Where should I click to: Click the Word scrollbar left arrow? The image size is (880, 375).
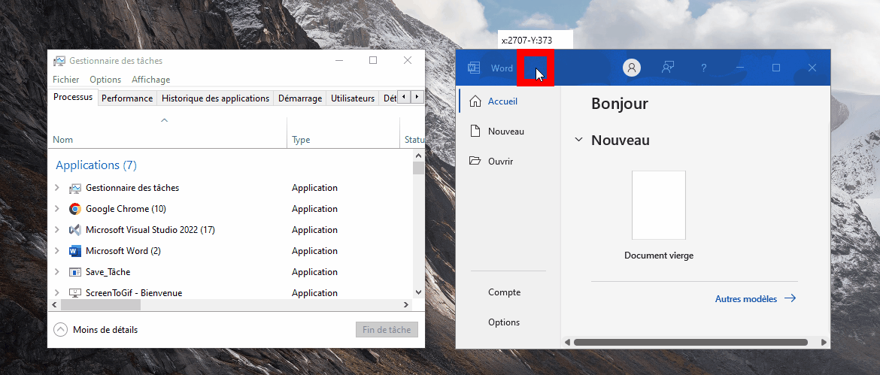(567, 342)
